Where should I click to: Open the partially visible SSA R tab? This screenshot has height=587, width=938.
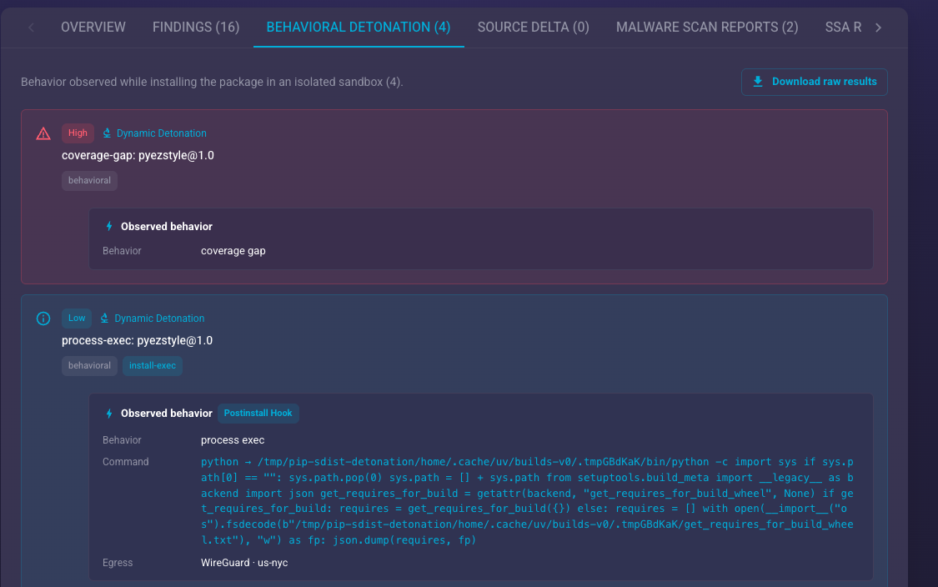[843, 27]
